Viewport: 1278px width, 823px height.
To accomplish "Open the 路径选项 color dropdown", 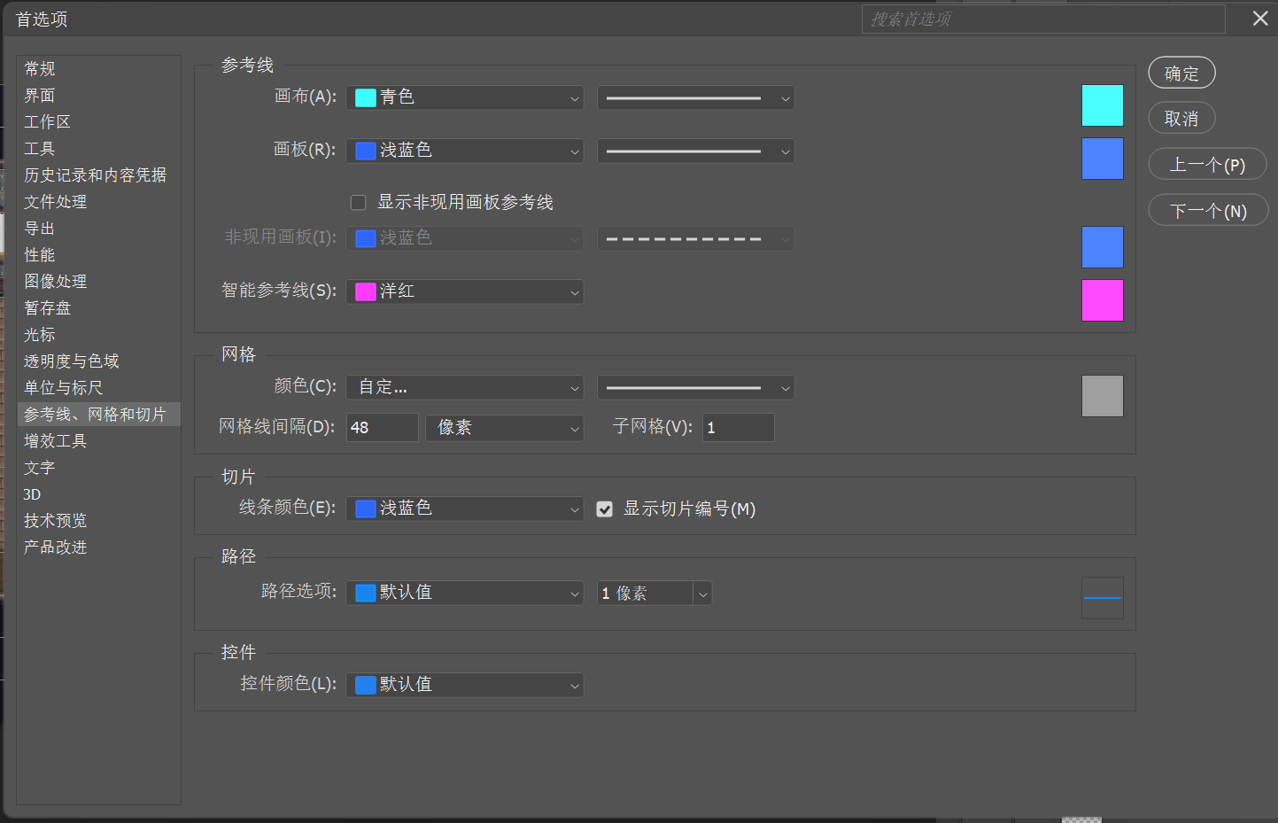I will click(465, 593).
